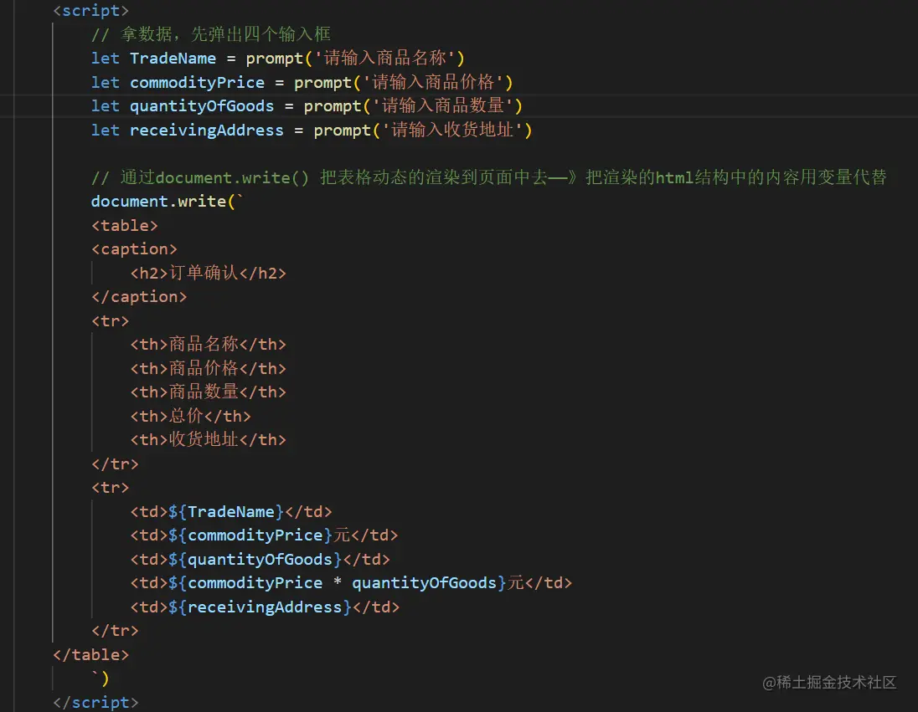Click the closing </caption> tag
The height and width of the screenshot is (712, 918).
(x=139, y=297)
